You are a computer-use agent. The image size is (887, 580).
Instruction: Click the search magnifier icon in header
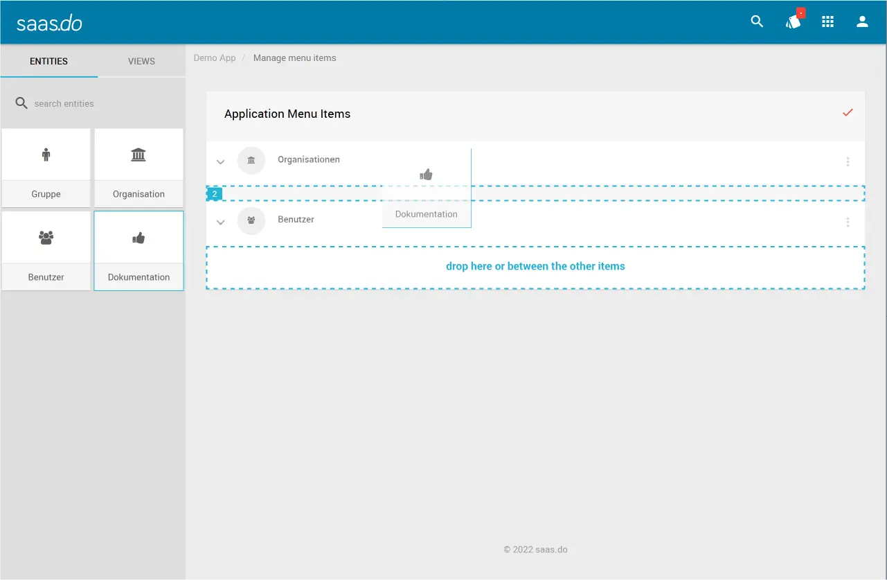[x=757, y=21]
